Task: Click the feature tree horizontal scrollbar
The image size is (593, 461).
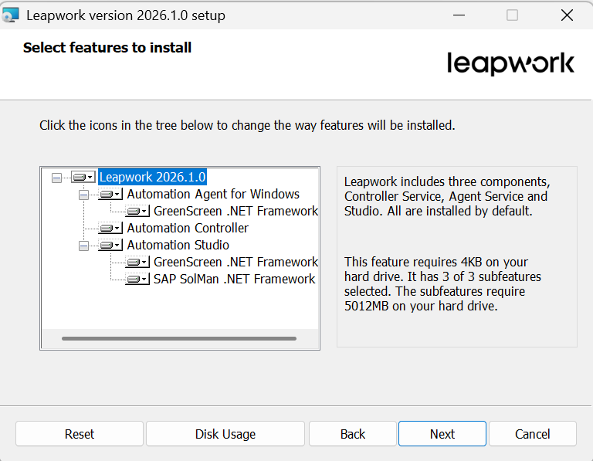Action: [x=179, y=338]
